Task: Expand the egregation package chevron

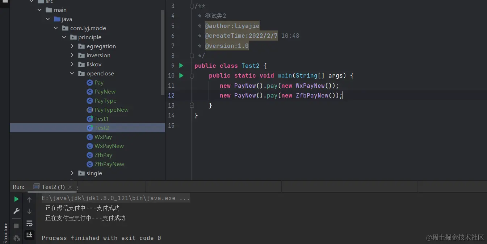Action: click(72, 46)
